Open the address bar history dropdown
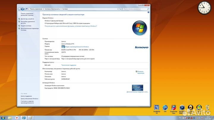Viewport: 214px width, 120px height. point(118,9)
